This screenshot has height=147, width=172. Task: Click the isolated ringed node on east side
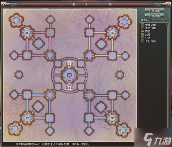click(x=120, y=75)
